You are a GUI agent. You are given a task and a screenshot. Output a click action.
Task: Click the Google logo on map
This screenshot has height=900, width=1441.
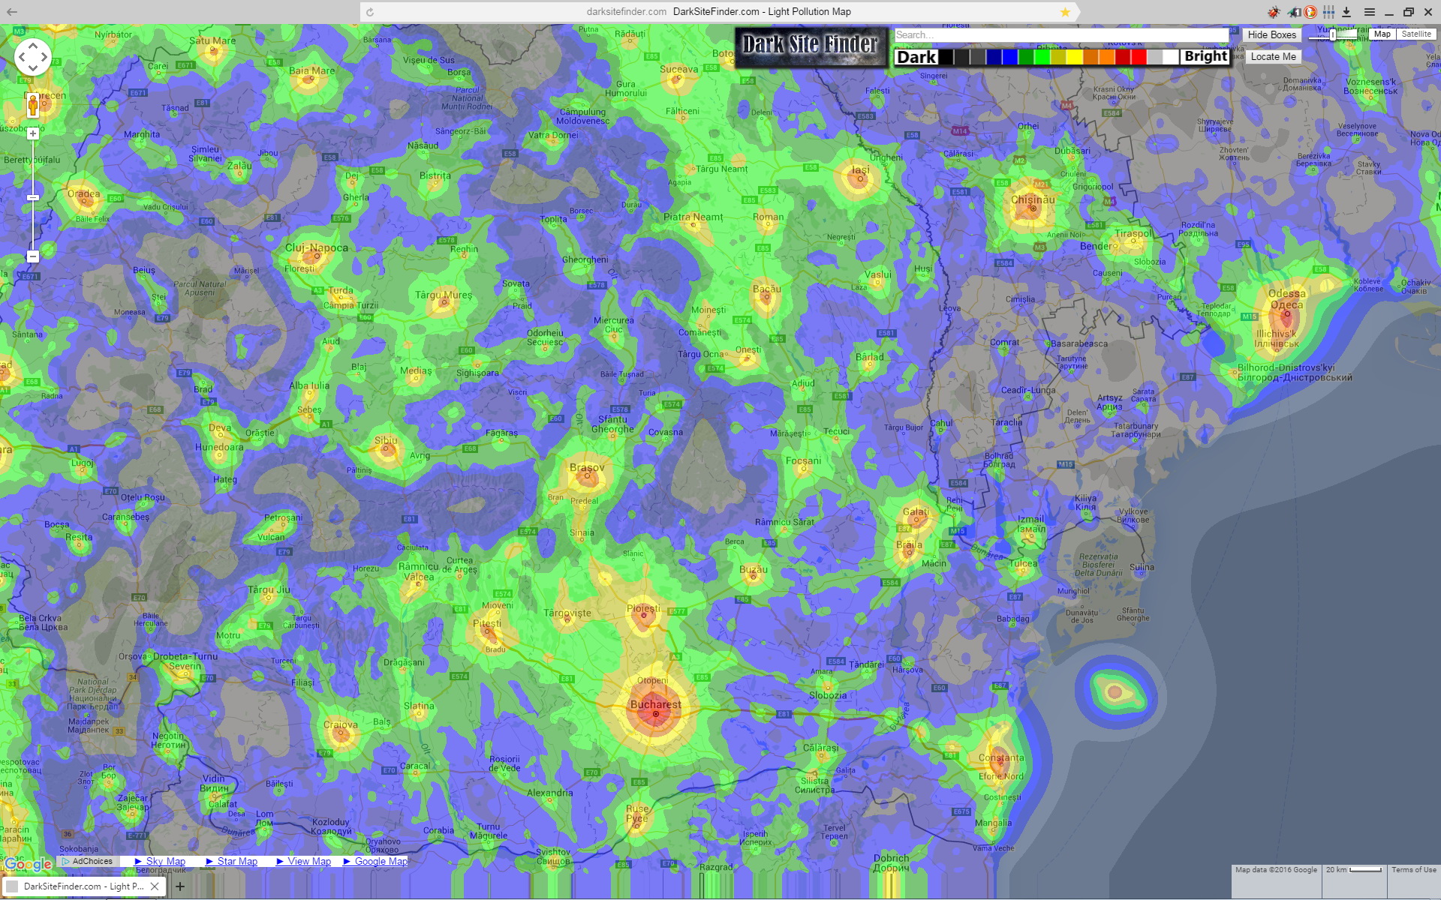click(x=28, y=865)
